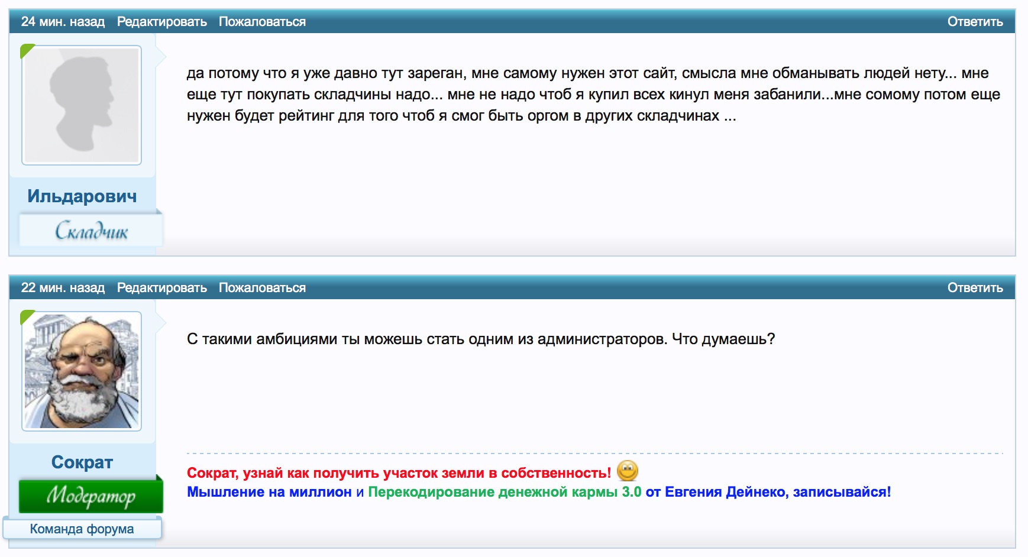Screen dimensions: 1028x557
Task: Open red land plot signature link
Action: point(399,473)
